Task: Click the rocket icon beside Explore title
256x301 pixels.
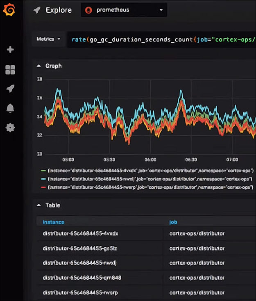Action: pos(37,10)
